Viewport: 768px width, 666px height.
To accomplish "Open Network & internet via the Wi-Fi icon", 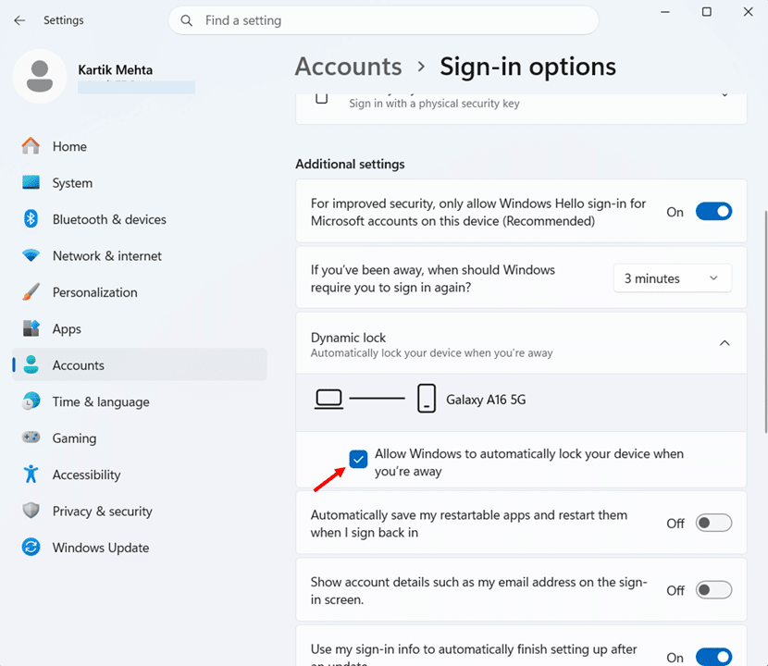I will [x=31, y=255].
